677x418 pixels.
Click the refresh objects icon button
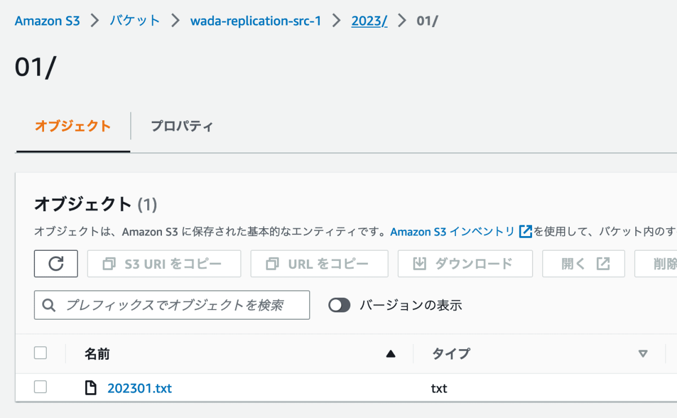coord(56,264)
